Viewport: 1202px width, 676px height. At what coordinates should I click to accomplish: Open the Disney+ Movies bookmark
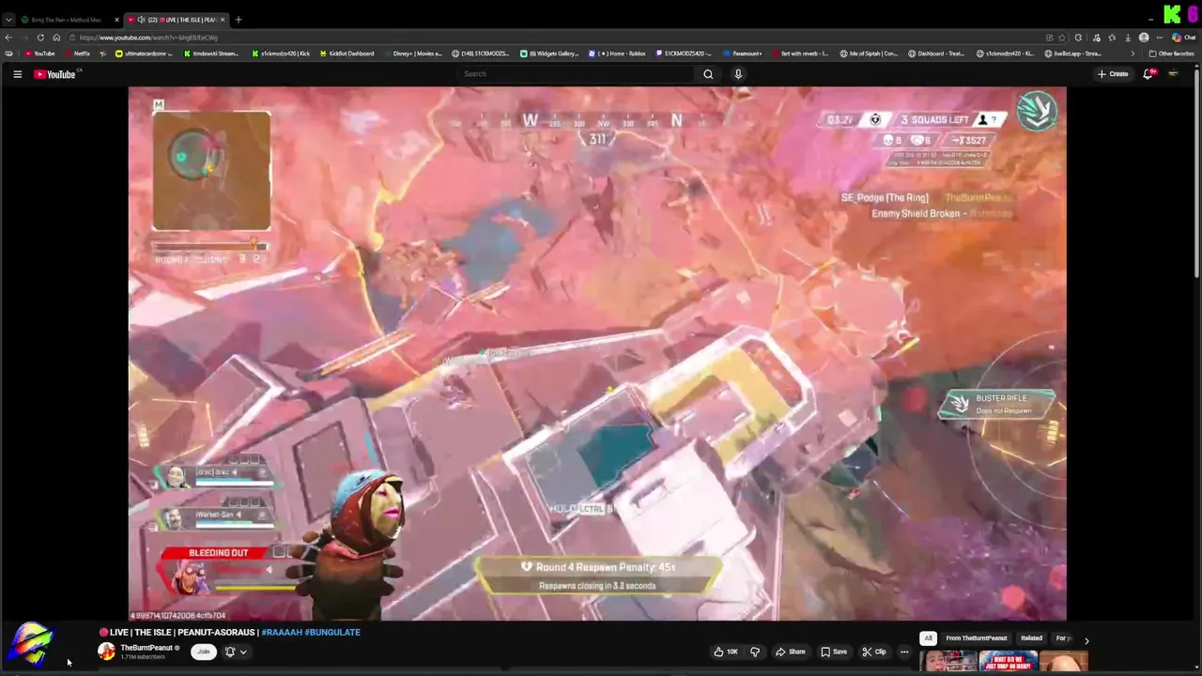click(x=415, y=54)
